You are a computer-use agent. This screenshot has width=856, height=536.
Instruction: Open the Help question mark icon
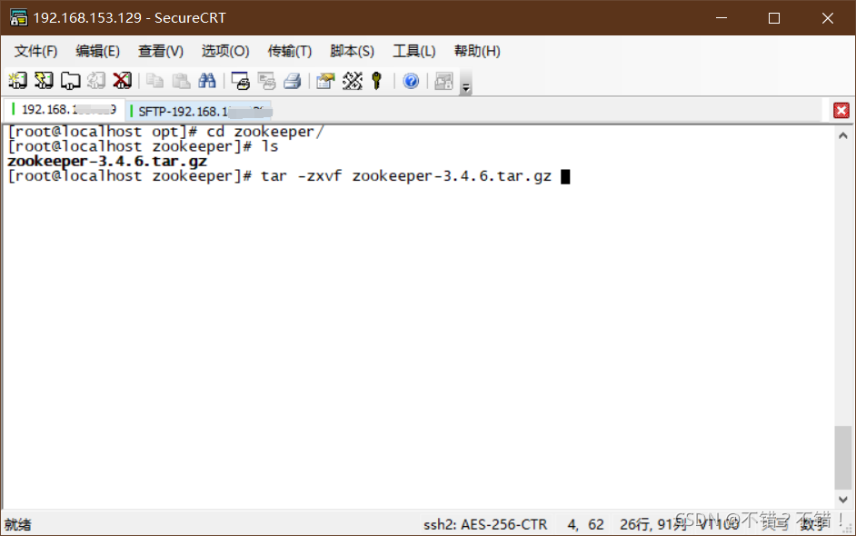click(x=411, y=81)
